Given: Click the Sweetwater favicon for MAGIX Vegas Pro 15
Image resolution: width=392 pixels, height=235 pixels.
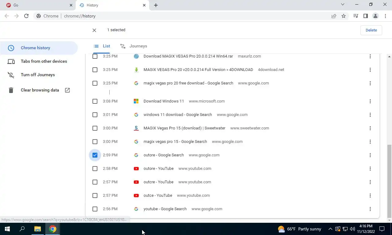Looking at the screenshot, I should 136,128.
